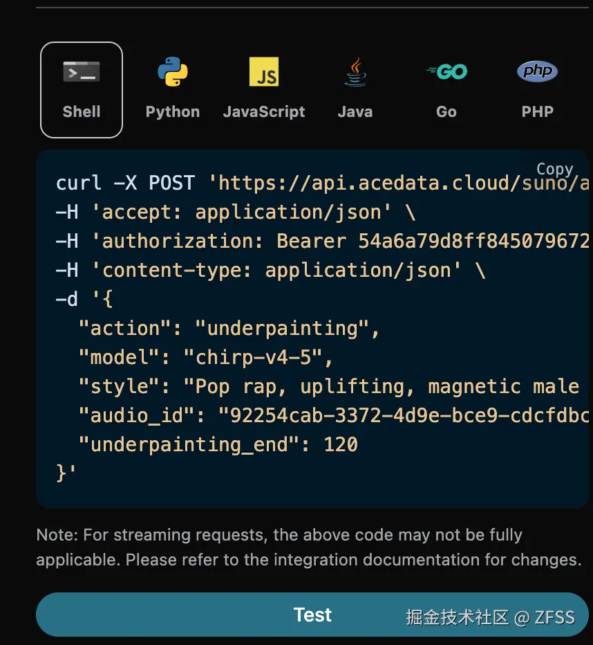The width and height of the screenshot is (593, 645).
Task: Switch to the Go tab label
Action: tap(446, 111)
